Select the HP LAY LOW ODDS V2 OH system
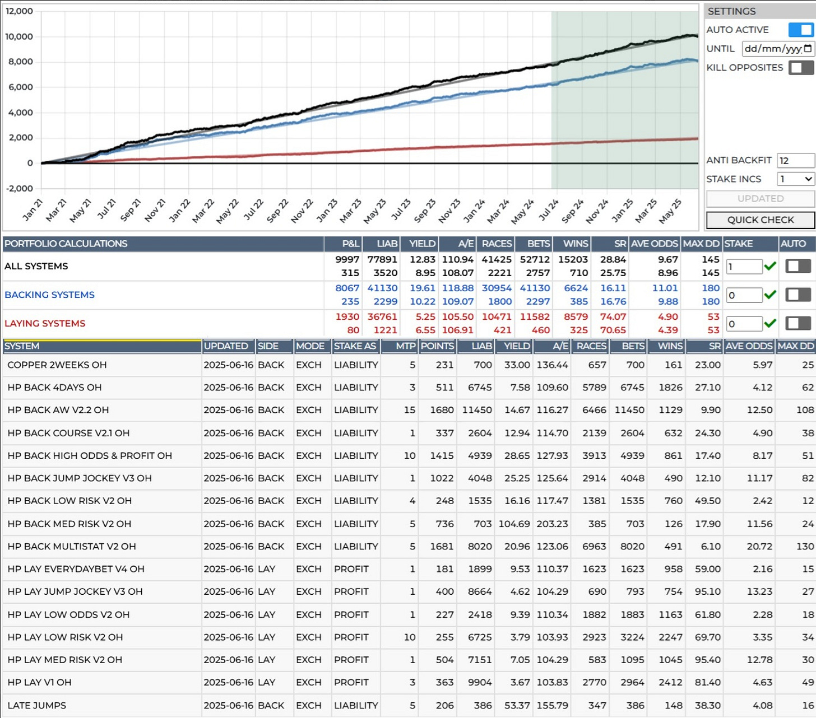Viewport: 816px width, 718px height. click(x=68, y=614)
